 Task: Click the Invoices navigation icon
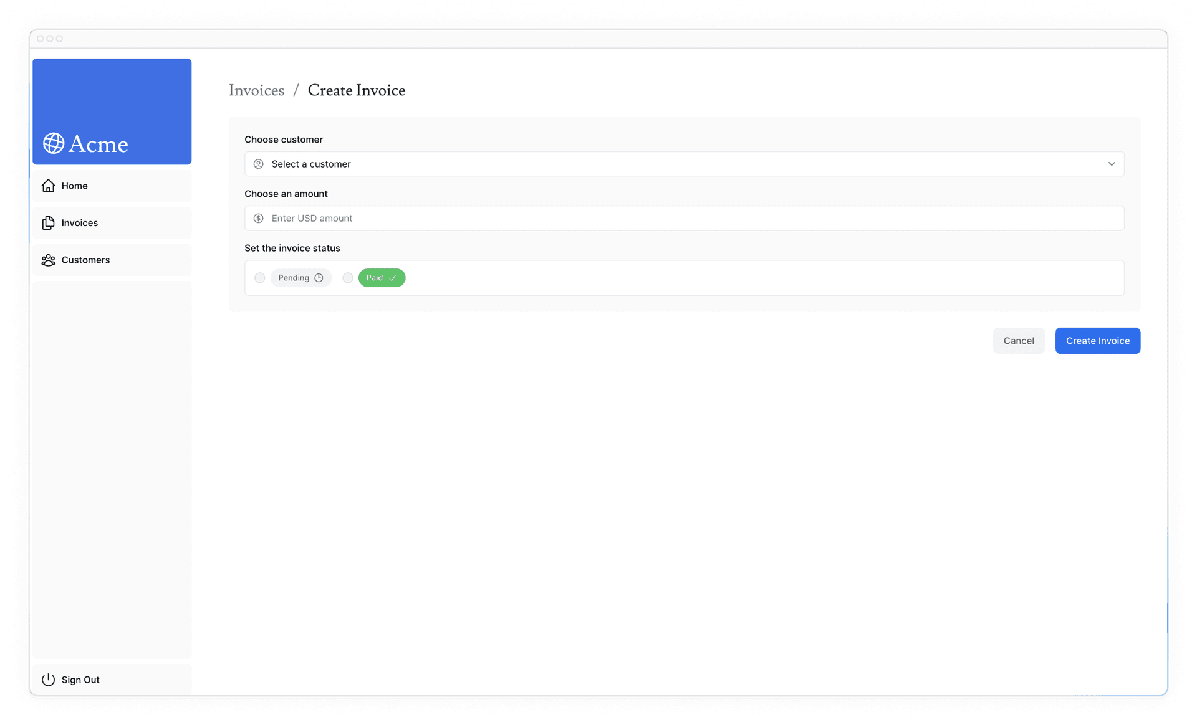pos(48,222)
